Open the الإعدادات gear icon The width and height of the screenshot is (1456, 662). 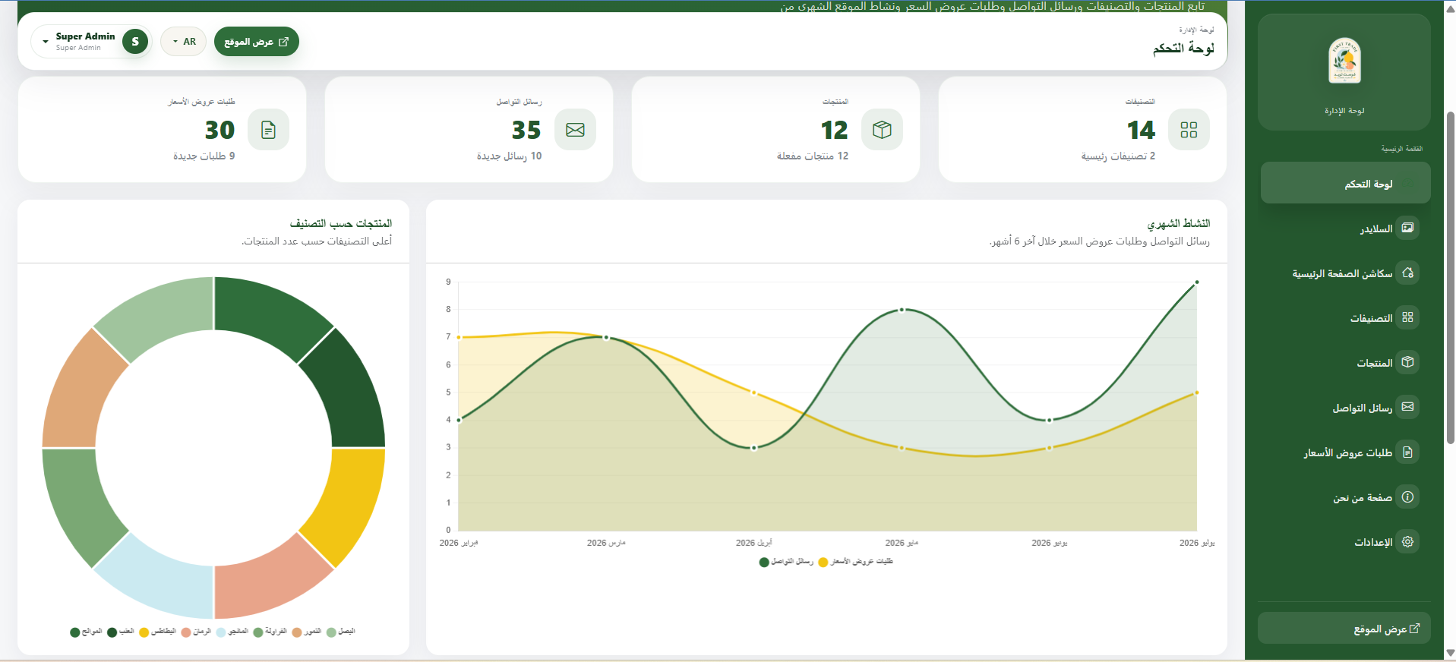pos(1407,541)
